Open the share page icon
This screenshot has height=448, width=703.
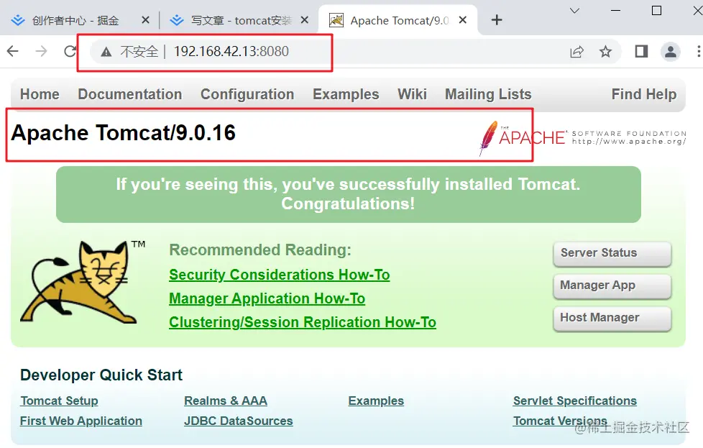pyautogui.click(x=577, y=52)
